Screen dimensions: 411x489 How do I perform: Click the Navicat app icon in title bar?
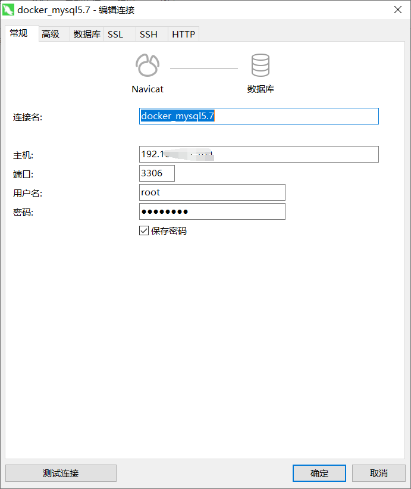coord(8,10)
